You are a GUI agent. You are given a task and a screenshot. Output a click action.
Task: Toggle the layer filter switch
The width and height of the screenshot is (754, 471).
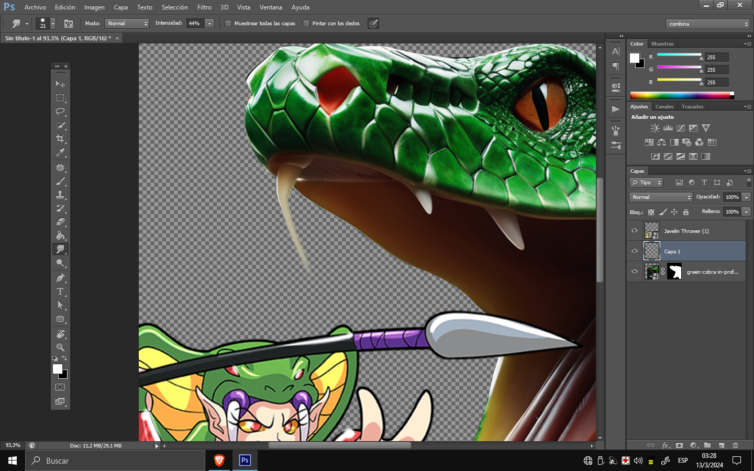pos(749,182)
